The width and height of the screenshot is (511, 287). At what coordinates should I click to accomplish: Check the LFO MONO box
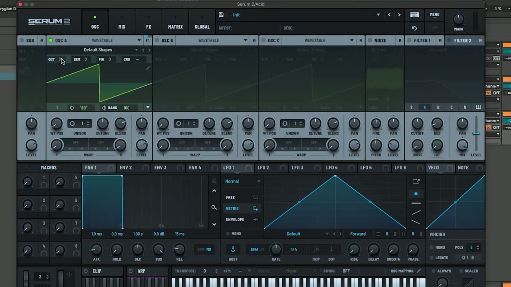tap(228, 234)
